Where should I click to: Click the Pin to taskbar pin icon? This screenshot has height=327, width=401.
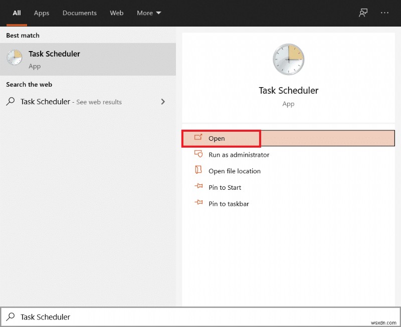pyautogui.click(x=198, y=203)
